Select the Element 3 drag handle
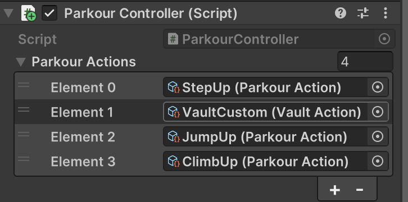 [x=24, y=159]
